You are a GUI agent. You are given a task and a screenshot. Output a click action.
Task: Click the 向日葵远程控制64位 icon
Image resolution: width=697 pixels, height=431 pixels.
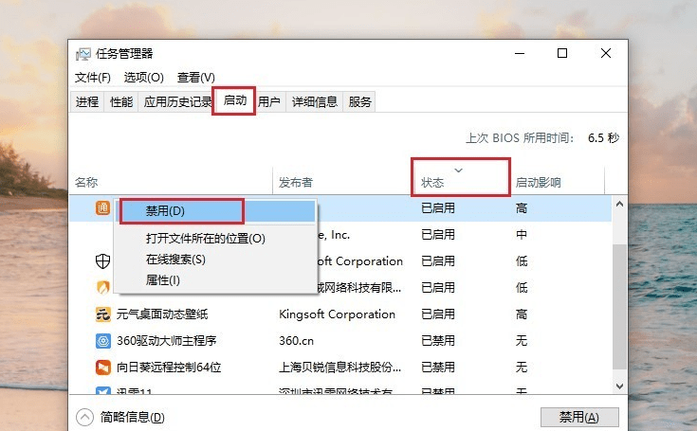(x=102, y=368)
